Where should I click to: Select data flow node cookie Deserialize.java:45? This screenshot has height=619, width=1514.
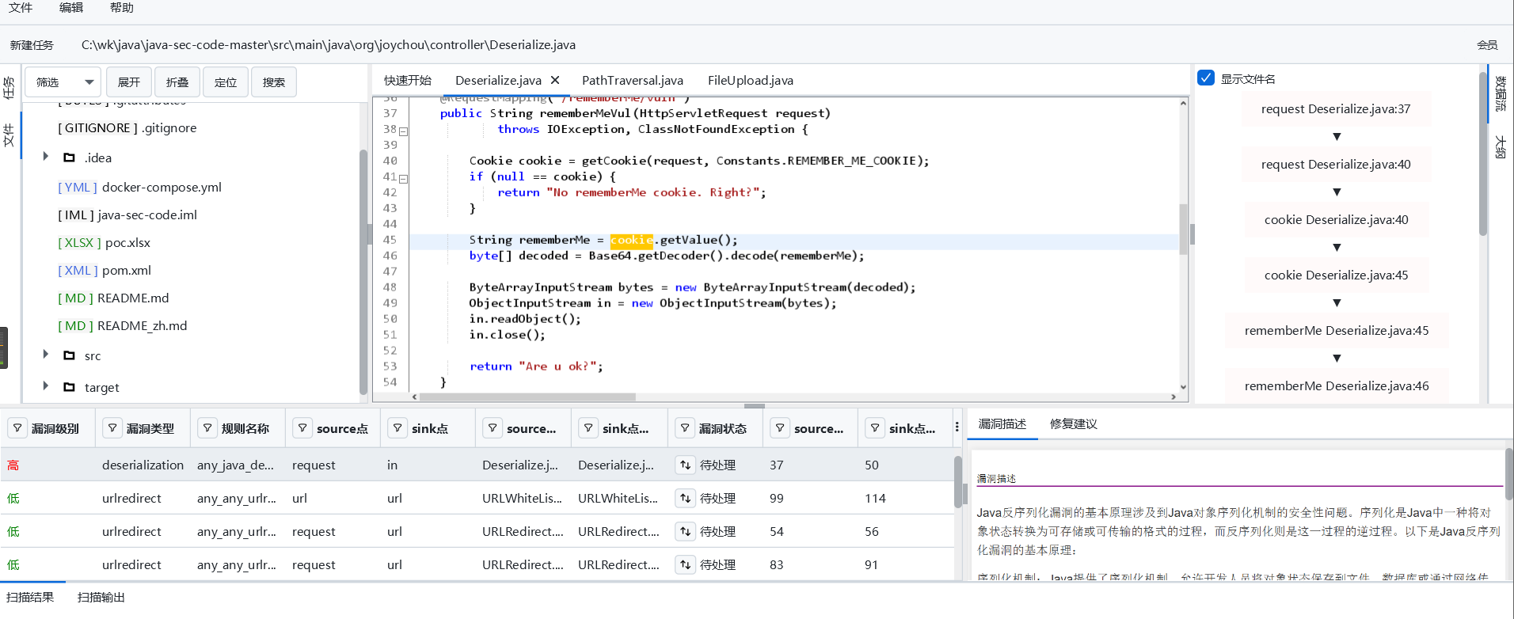click(1336, 275)
